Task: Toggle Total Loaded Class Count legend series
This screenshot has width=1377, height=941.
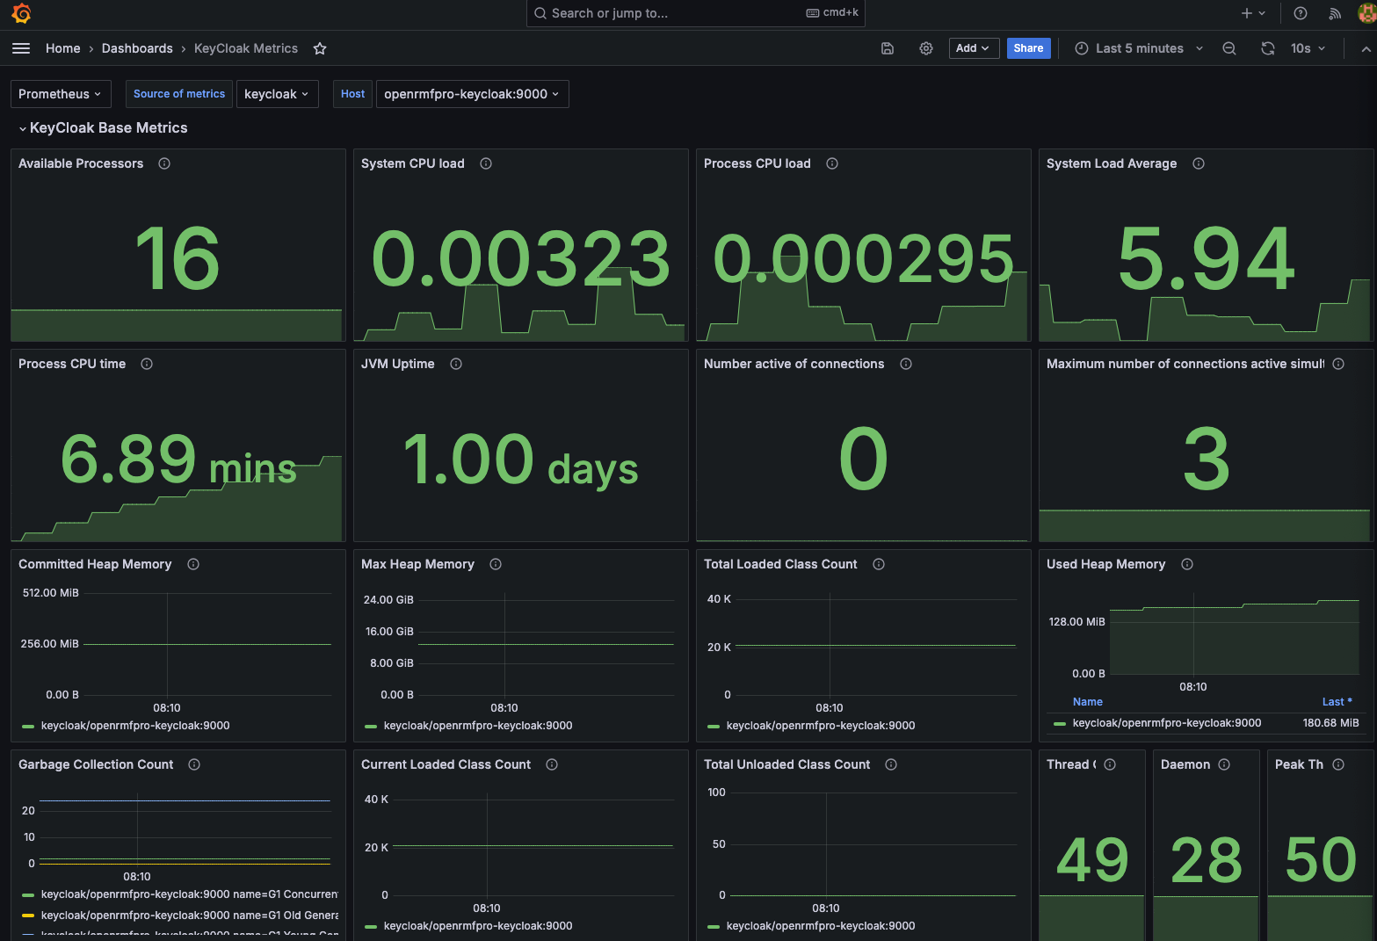Action: click(821, 726)
